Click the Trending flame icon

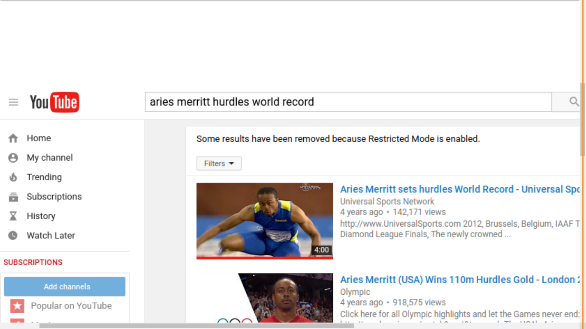coord(13,177)
